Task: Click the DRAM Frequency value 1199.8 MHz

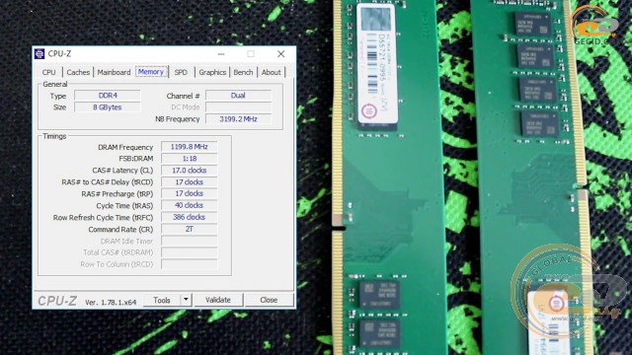Action: point(189,147)
